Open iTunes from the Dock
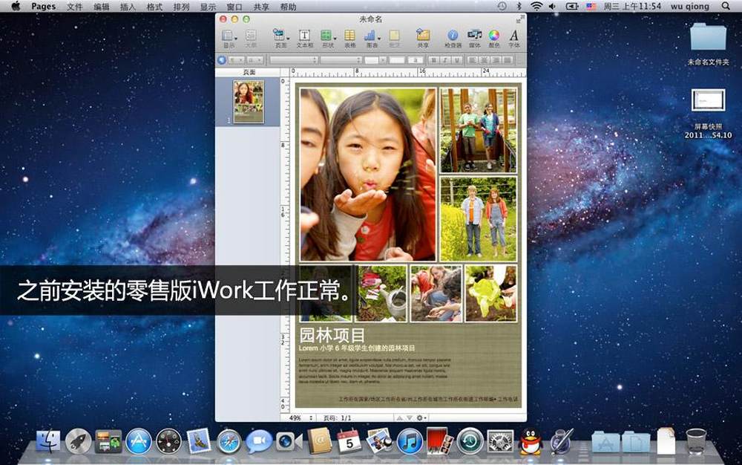 (x=410, y=441)
